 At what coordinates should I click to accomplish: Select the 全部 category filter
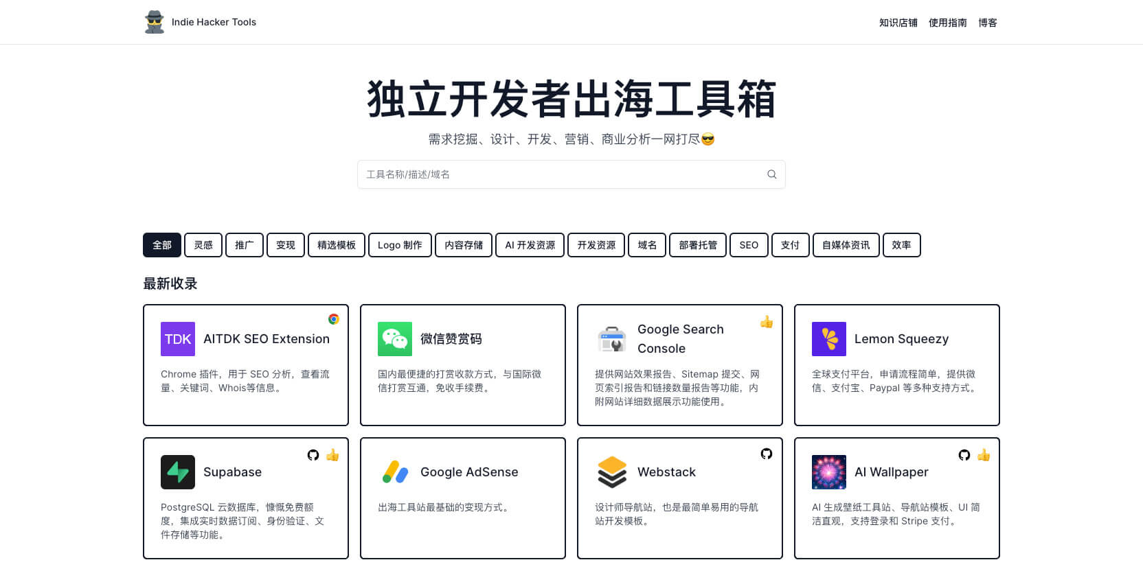(162, 245)
